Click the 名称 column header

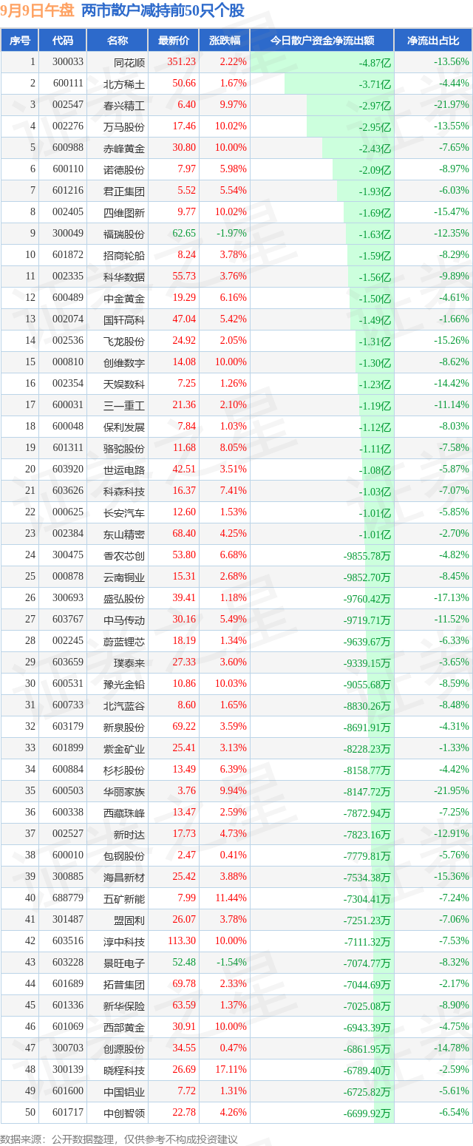(x=118, y=41)
